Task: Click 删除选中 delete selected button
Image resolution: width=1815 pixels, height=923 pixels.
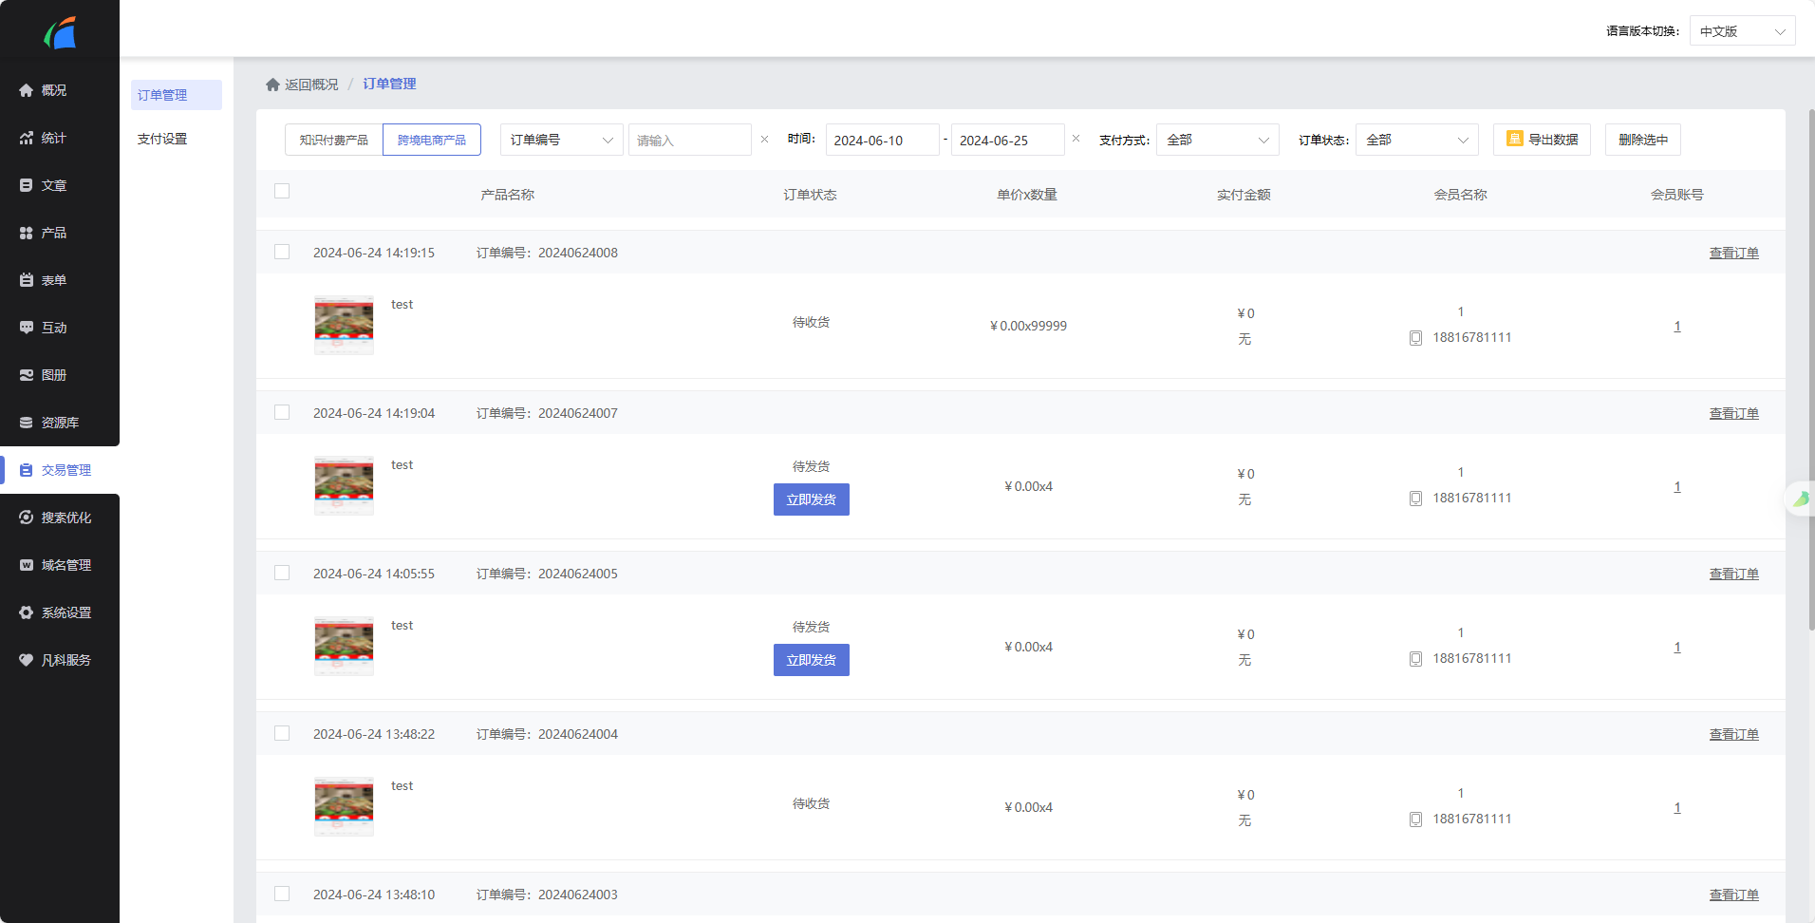Action: coord(1643,140)
